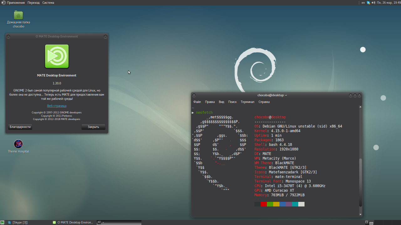Open the Приложения panel menu
401x225 pixels.
(16, 2)
